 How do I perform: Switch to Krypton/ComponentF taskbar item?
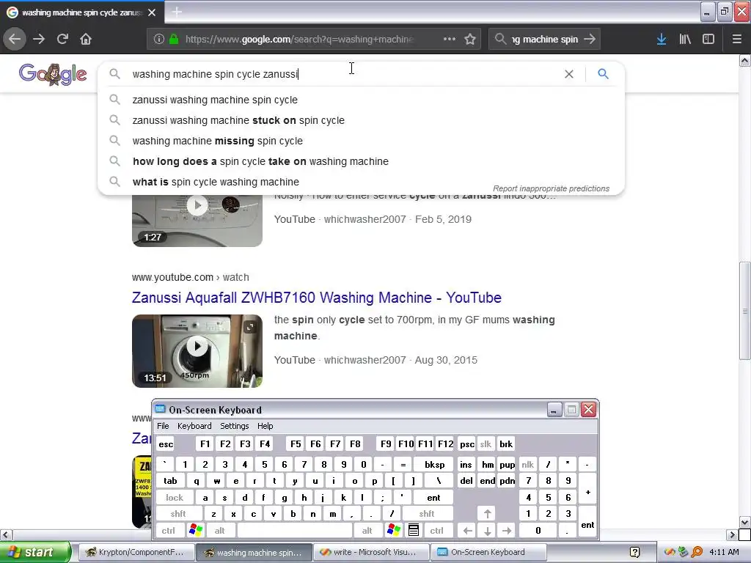click(136, 553)
